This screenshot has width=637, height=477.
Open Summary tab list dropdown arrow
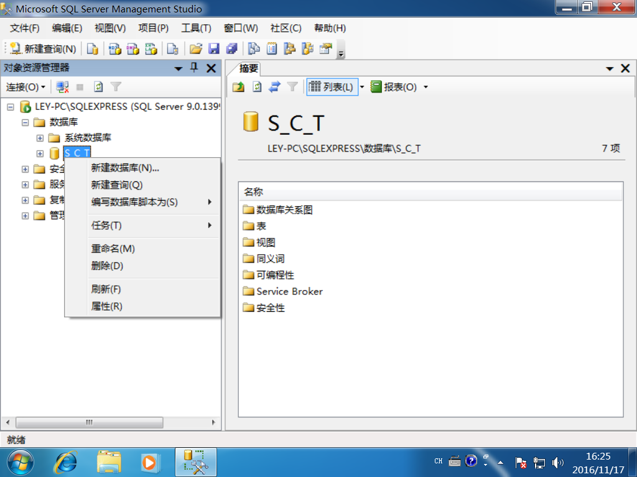[610, 68]
